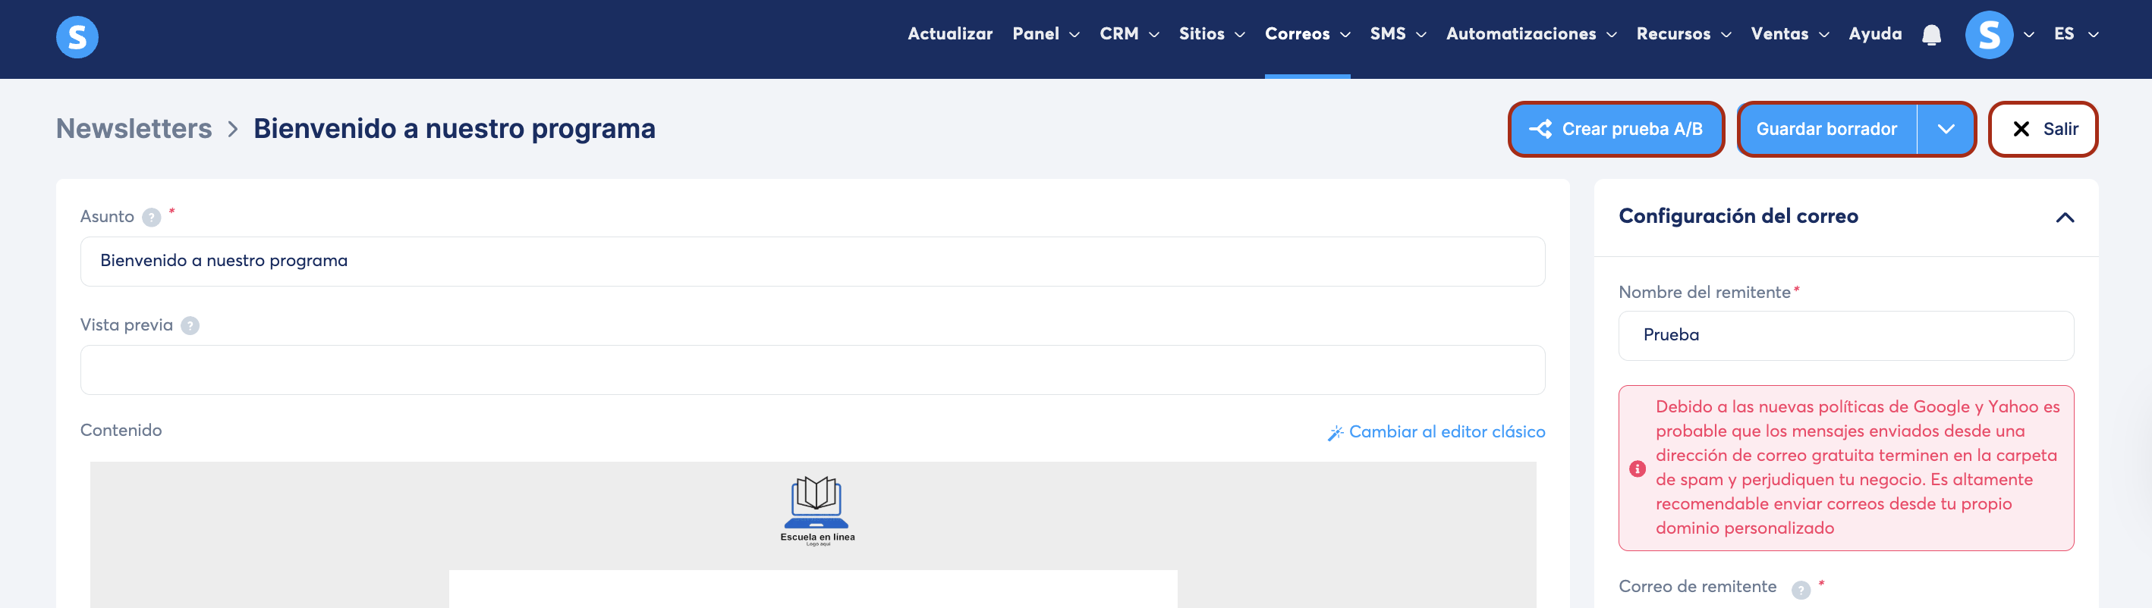Click help icon next to Vista previa
The height and width of the screenshot is (608, 2152).
[x=190, y=326]
